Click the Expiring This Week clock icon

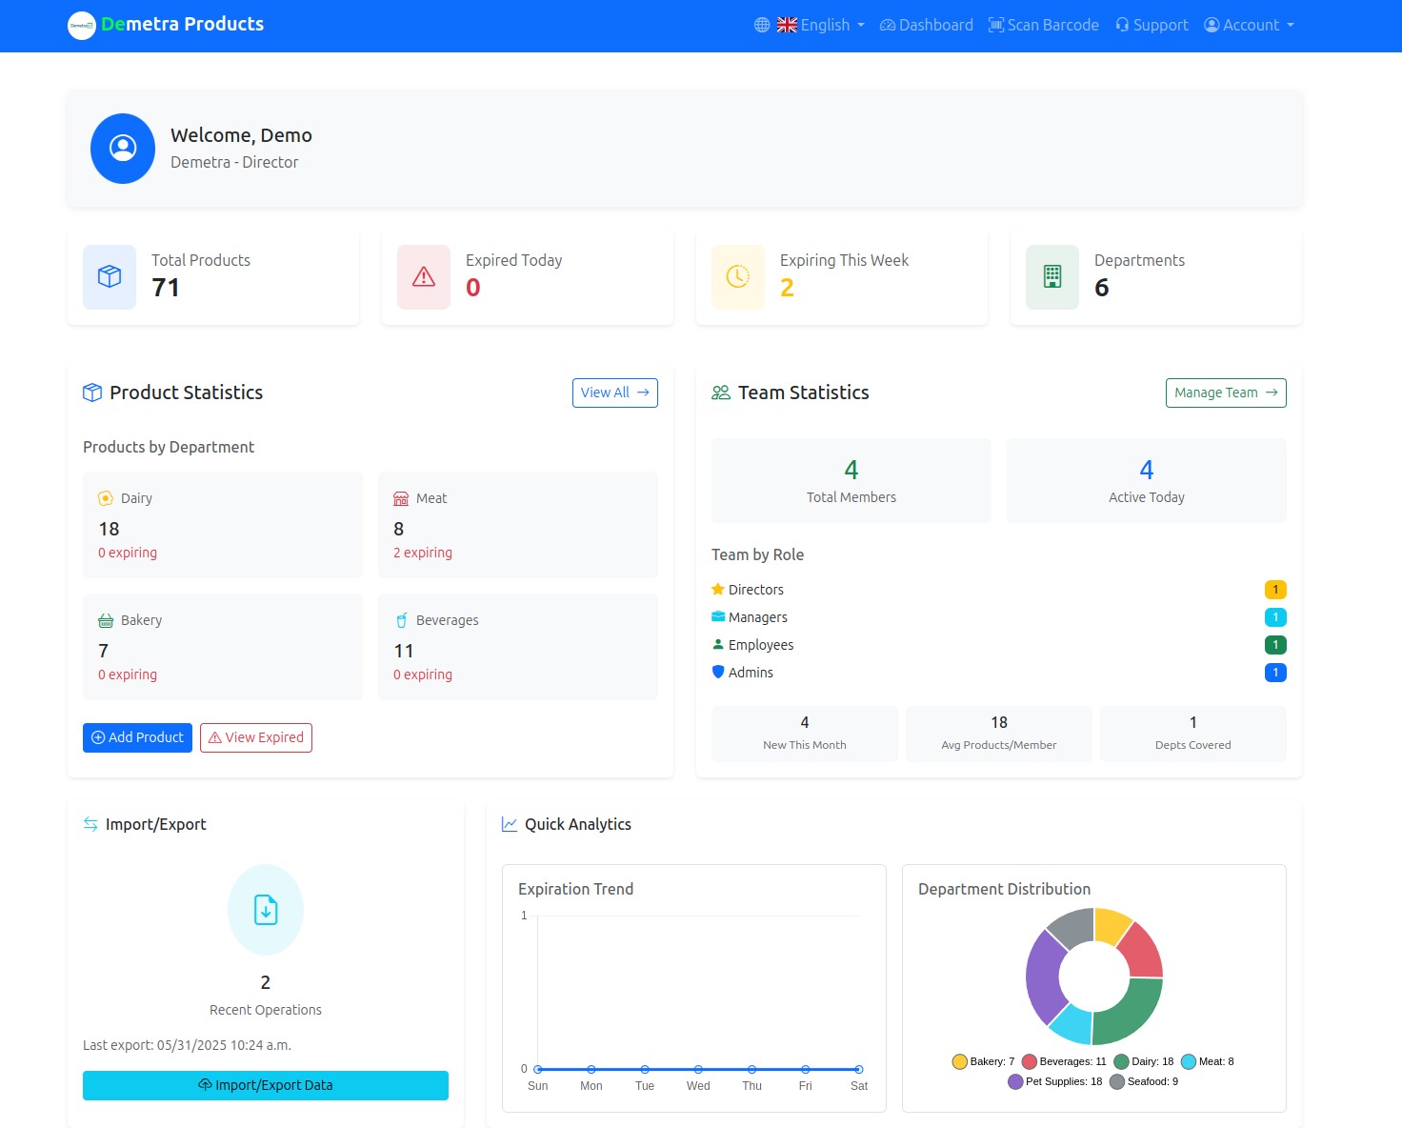click(x=737, y=277)
